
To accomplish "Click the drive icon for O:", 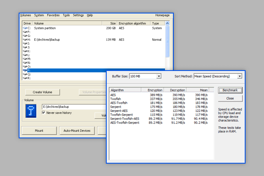I will [25, 67].
